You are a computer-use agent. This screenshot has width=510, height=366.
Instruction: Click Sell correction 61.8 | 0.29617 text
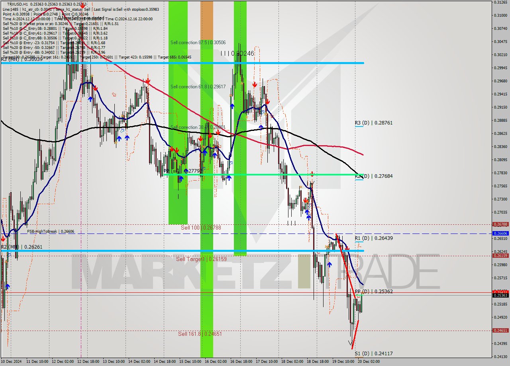(x=198, y=87)
